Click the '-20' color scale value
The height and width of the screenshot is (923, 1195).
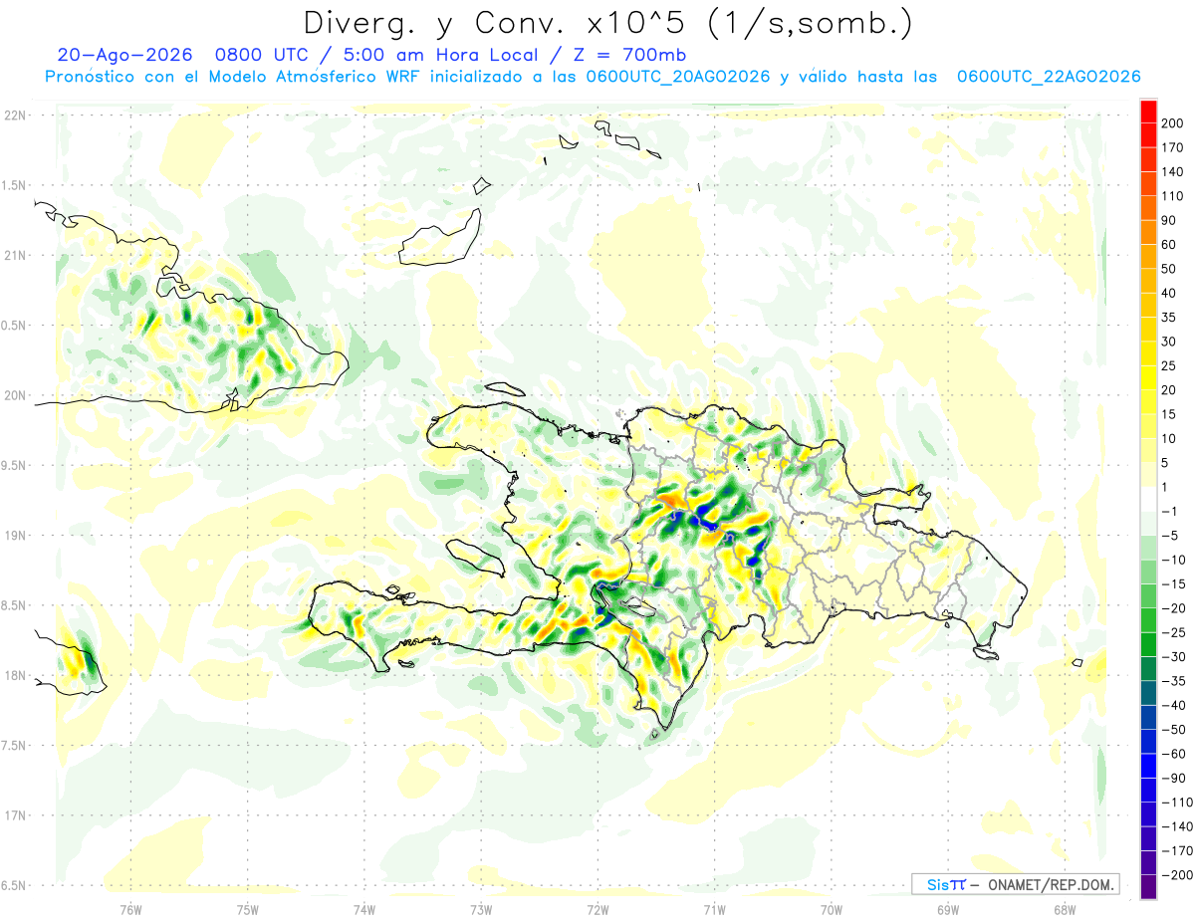tap(1172, 608)
